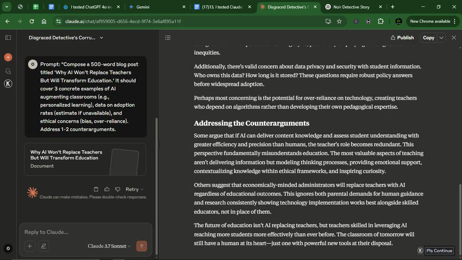Click the chat panel vertical scrollbar

point(156,186)
